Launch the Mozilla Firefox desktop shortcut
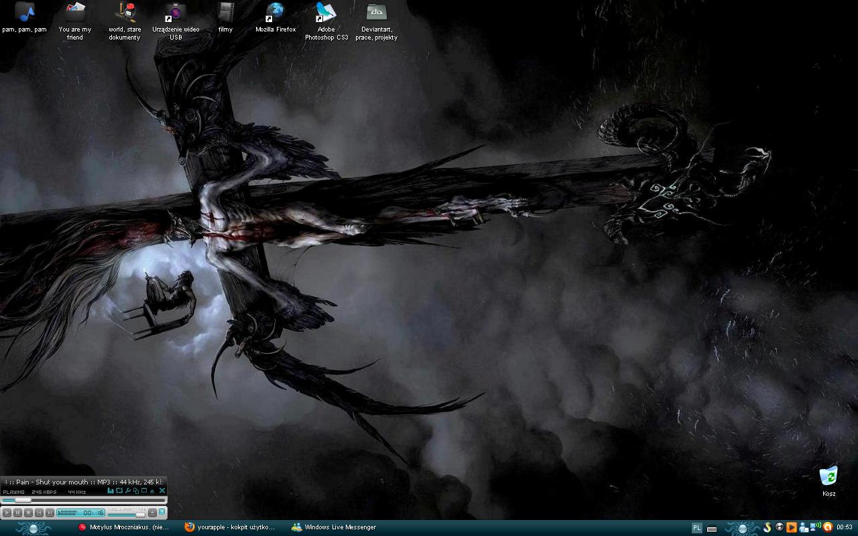 pyautogui.click(x=275, y=19)
